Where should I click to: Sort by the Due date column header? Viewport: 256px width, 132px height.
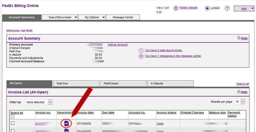coord(108,113)
